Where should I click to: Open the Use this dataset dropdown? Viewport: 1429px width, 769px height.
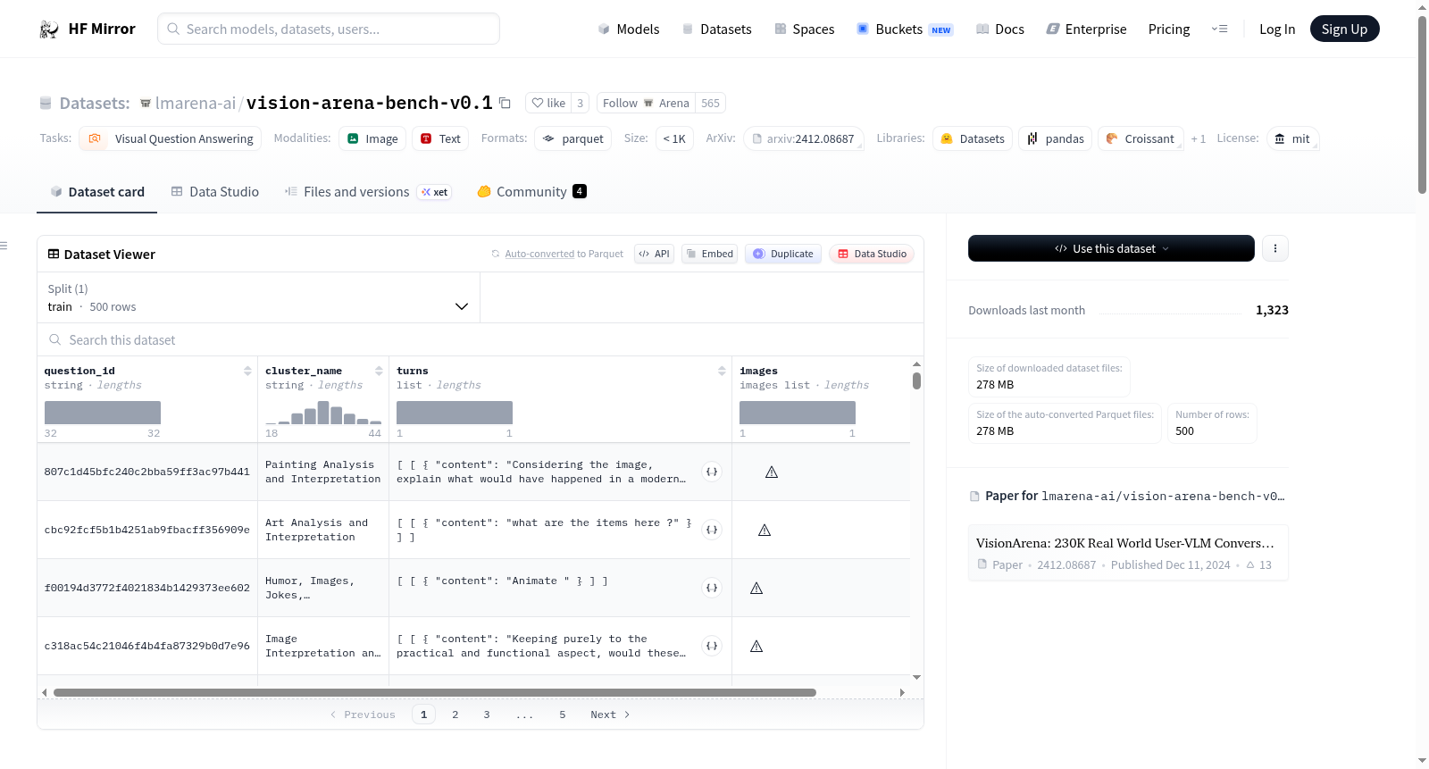coord(1111,248)
